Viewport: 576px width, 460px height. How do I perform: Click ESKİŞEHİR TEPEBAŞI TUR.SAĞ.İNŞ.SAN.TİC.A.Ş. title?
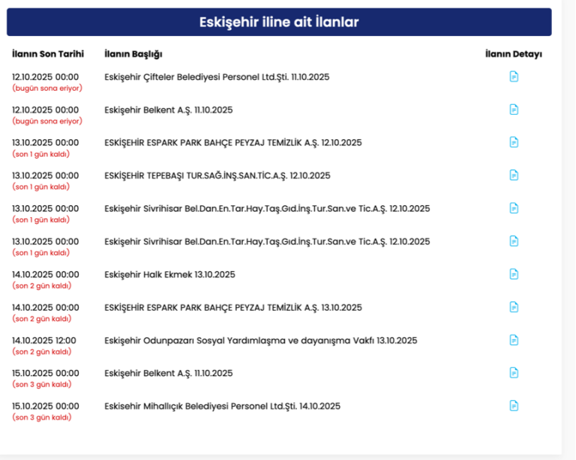pyautogui.click(x=217, y=176)
